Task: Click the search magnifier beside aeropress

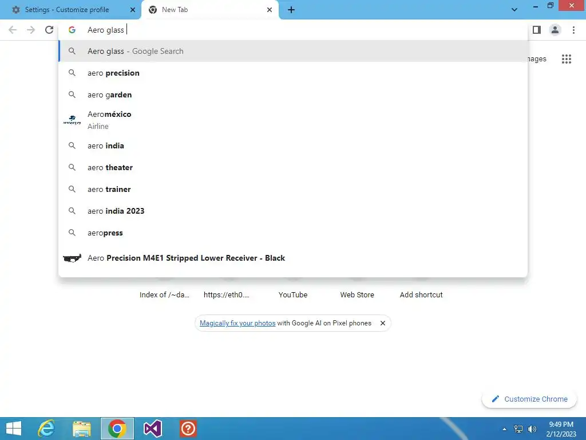Action: pos(72,233)
